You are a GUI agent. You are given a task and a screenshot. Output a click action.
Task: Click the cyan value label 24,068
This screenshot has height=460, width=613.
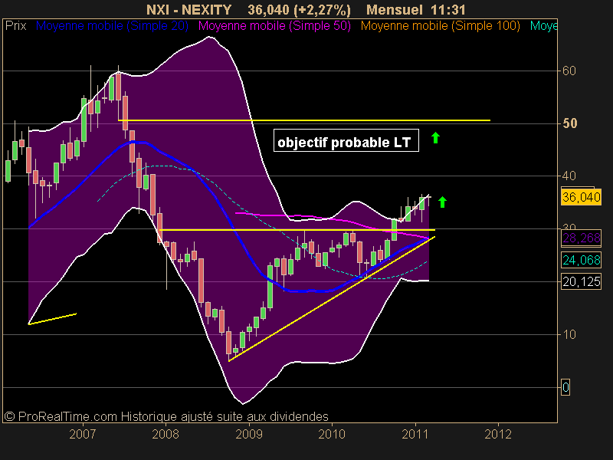pyautogui.click(x=581, y=260)
